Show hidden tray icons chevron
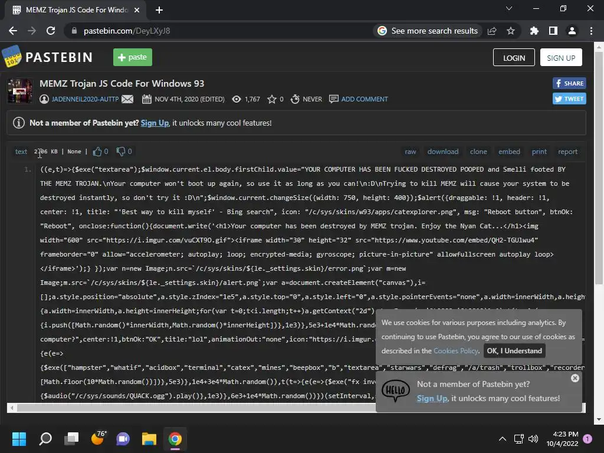The image size is (604, 453). 503,439
